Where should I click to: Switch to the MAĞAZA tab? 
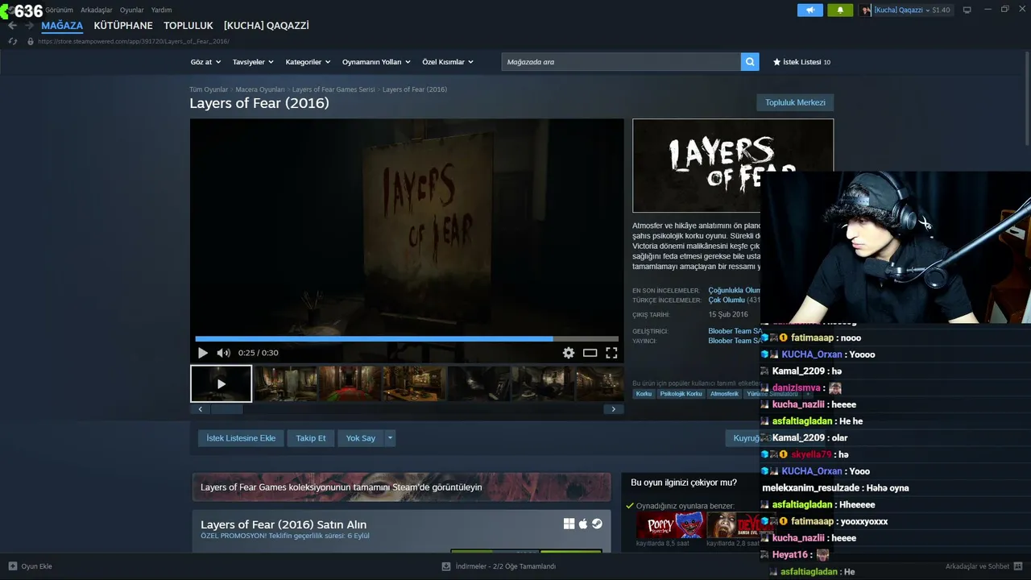[x=62, y=26]
